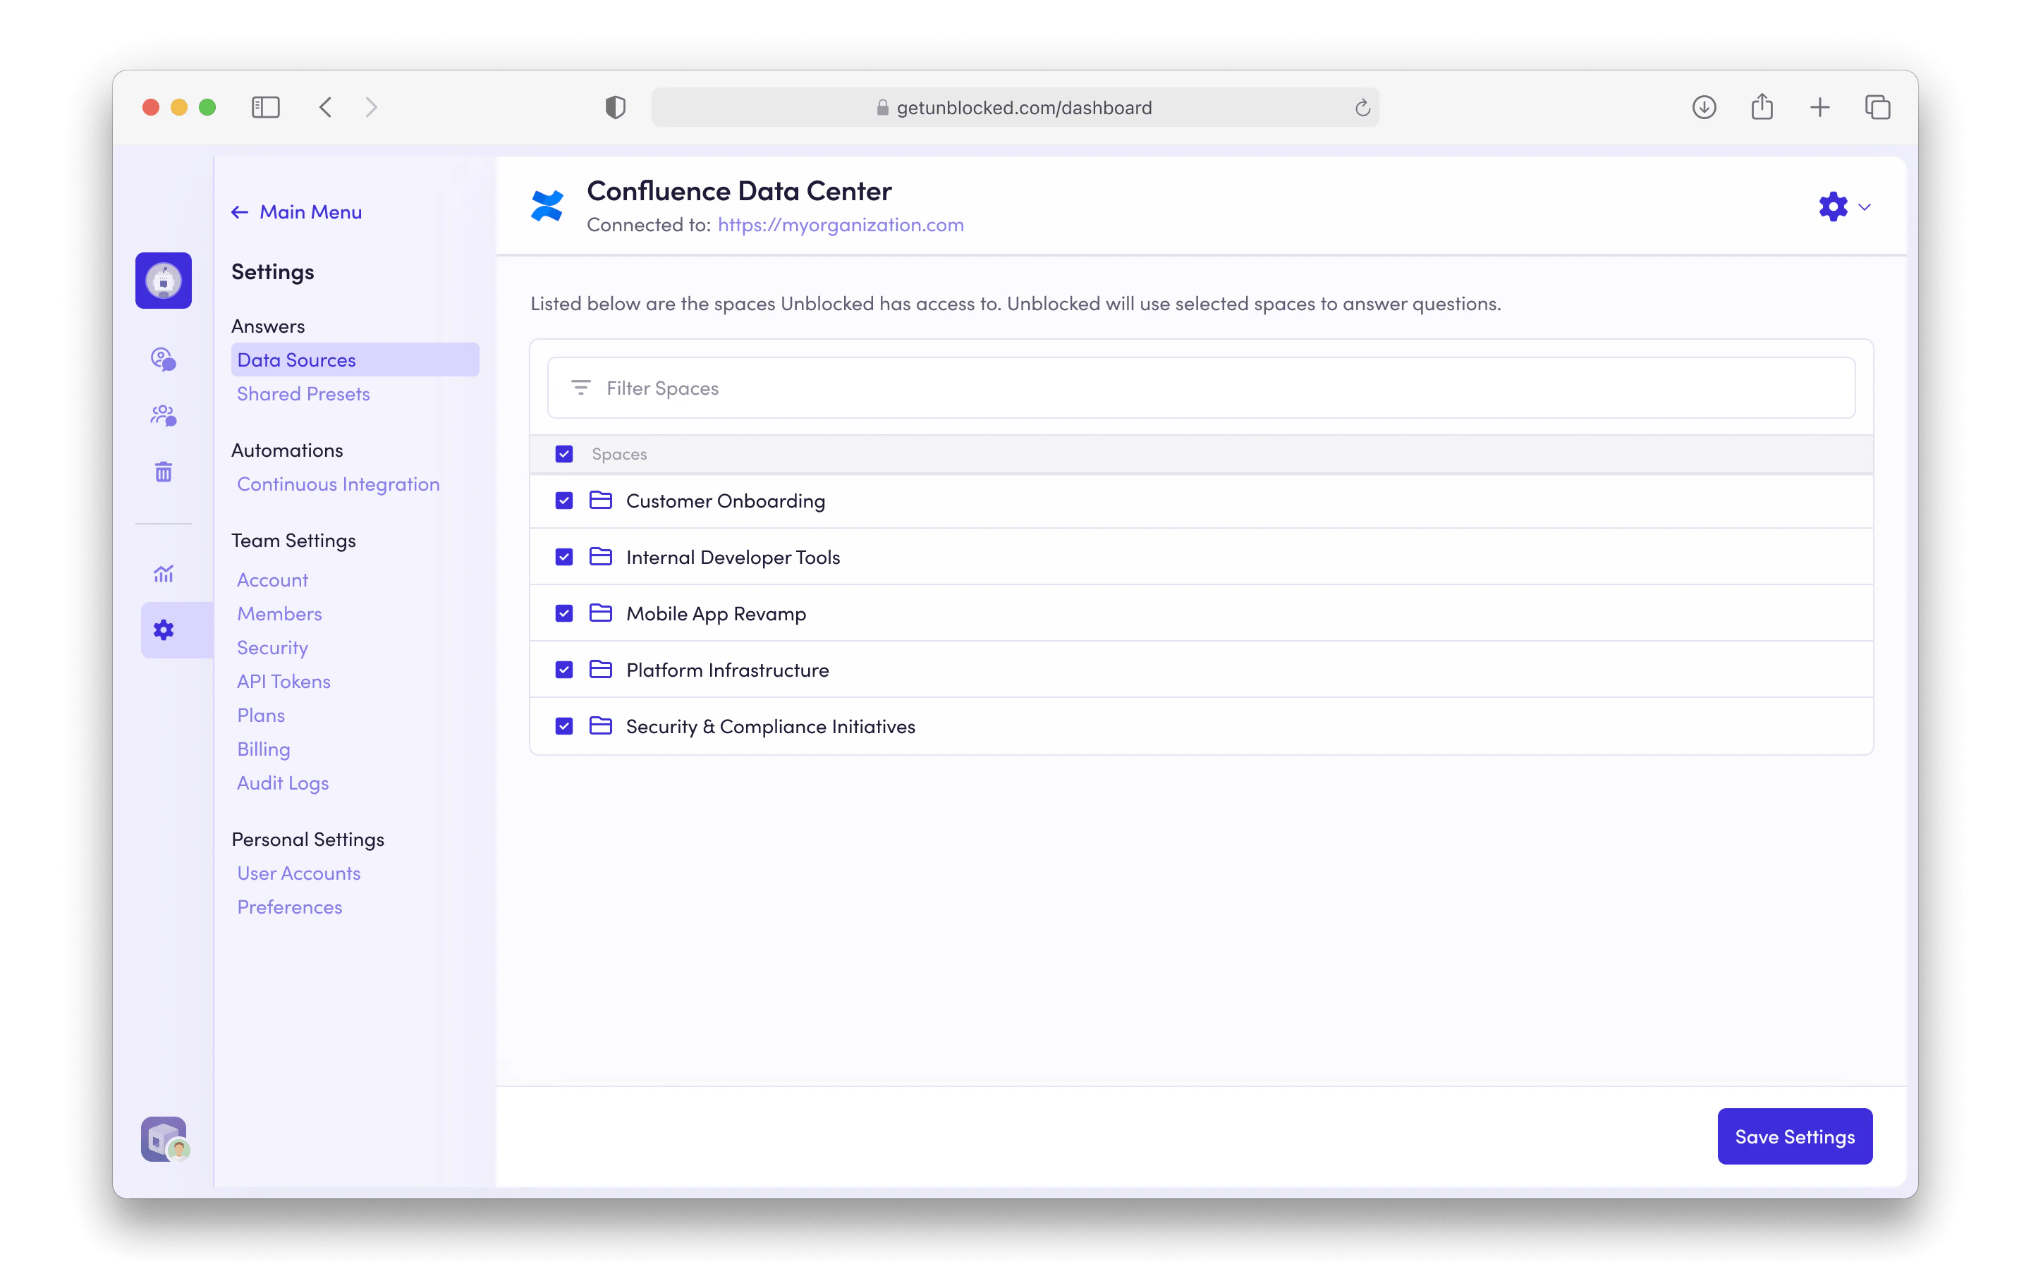Open the Security settings page
Image resolution: width=2031 pixels, height=1283 pixels.
(x=272, y=647)
